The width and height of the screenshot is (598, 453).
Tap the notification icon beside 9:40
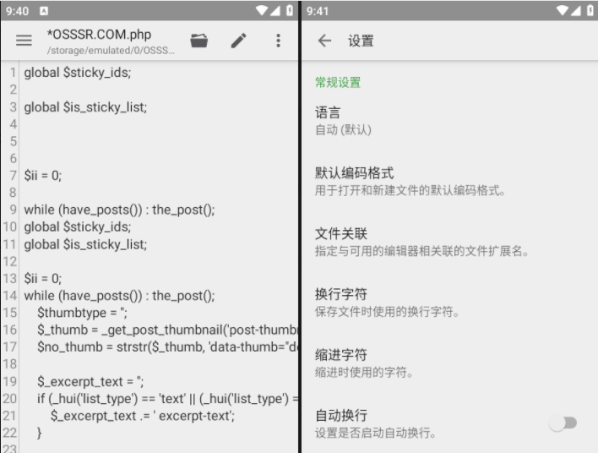[44, 10]
